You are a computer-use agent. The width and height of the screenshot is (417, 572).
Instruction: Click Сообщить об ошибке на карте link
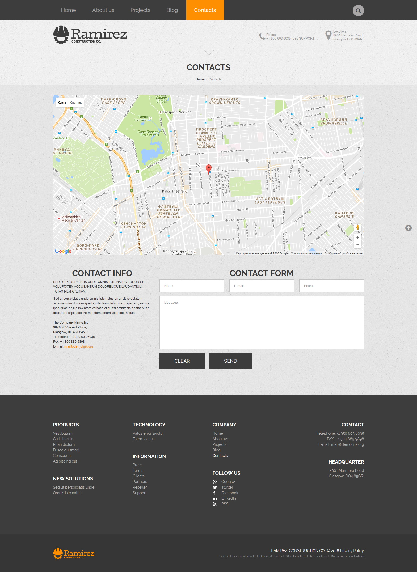tap(343, 253)
